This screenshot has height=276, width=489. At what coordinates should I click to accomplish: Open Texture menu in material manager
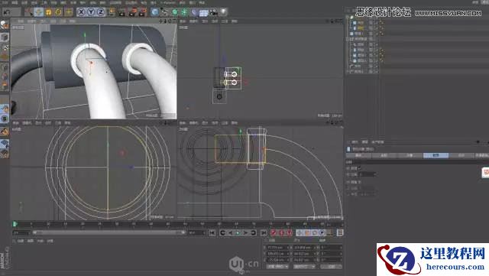pos(50,241)
